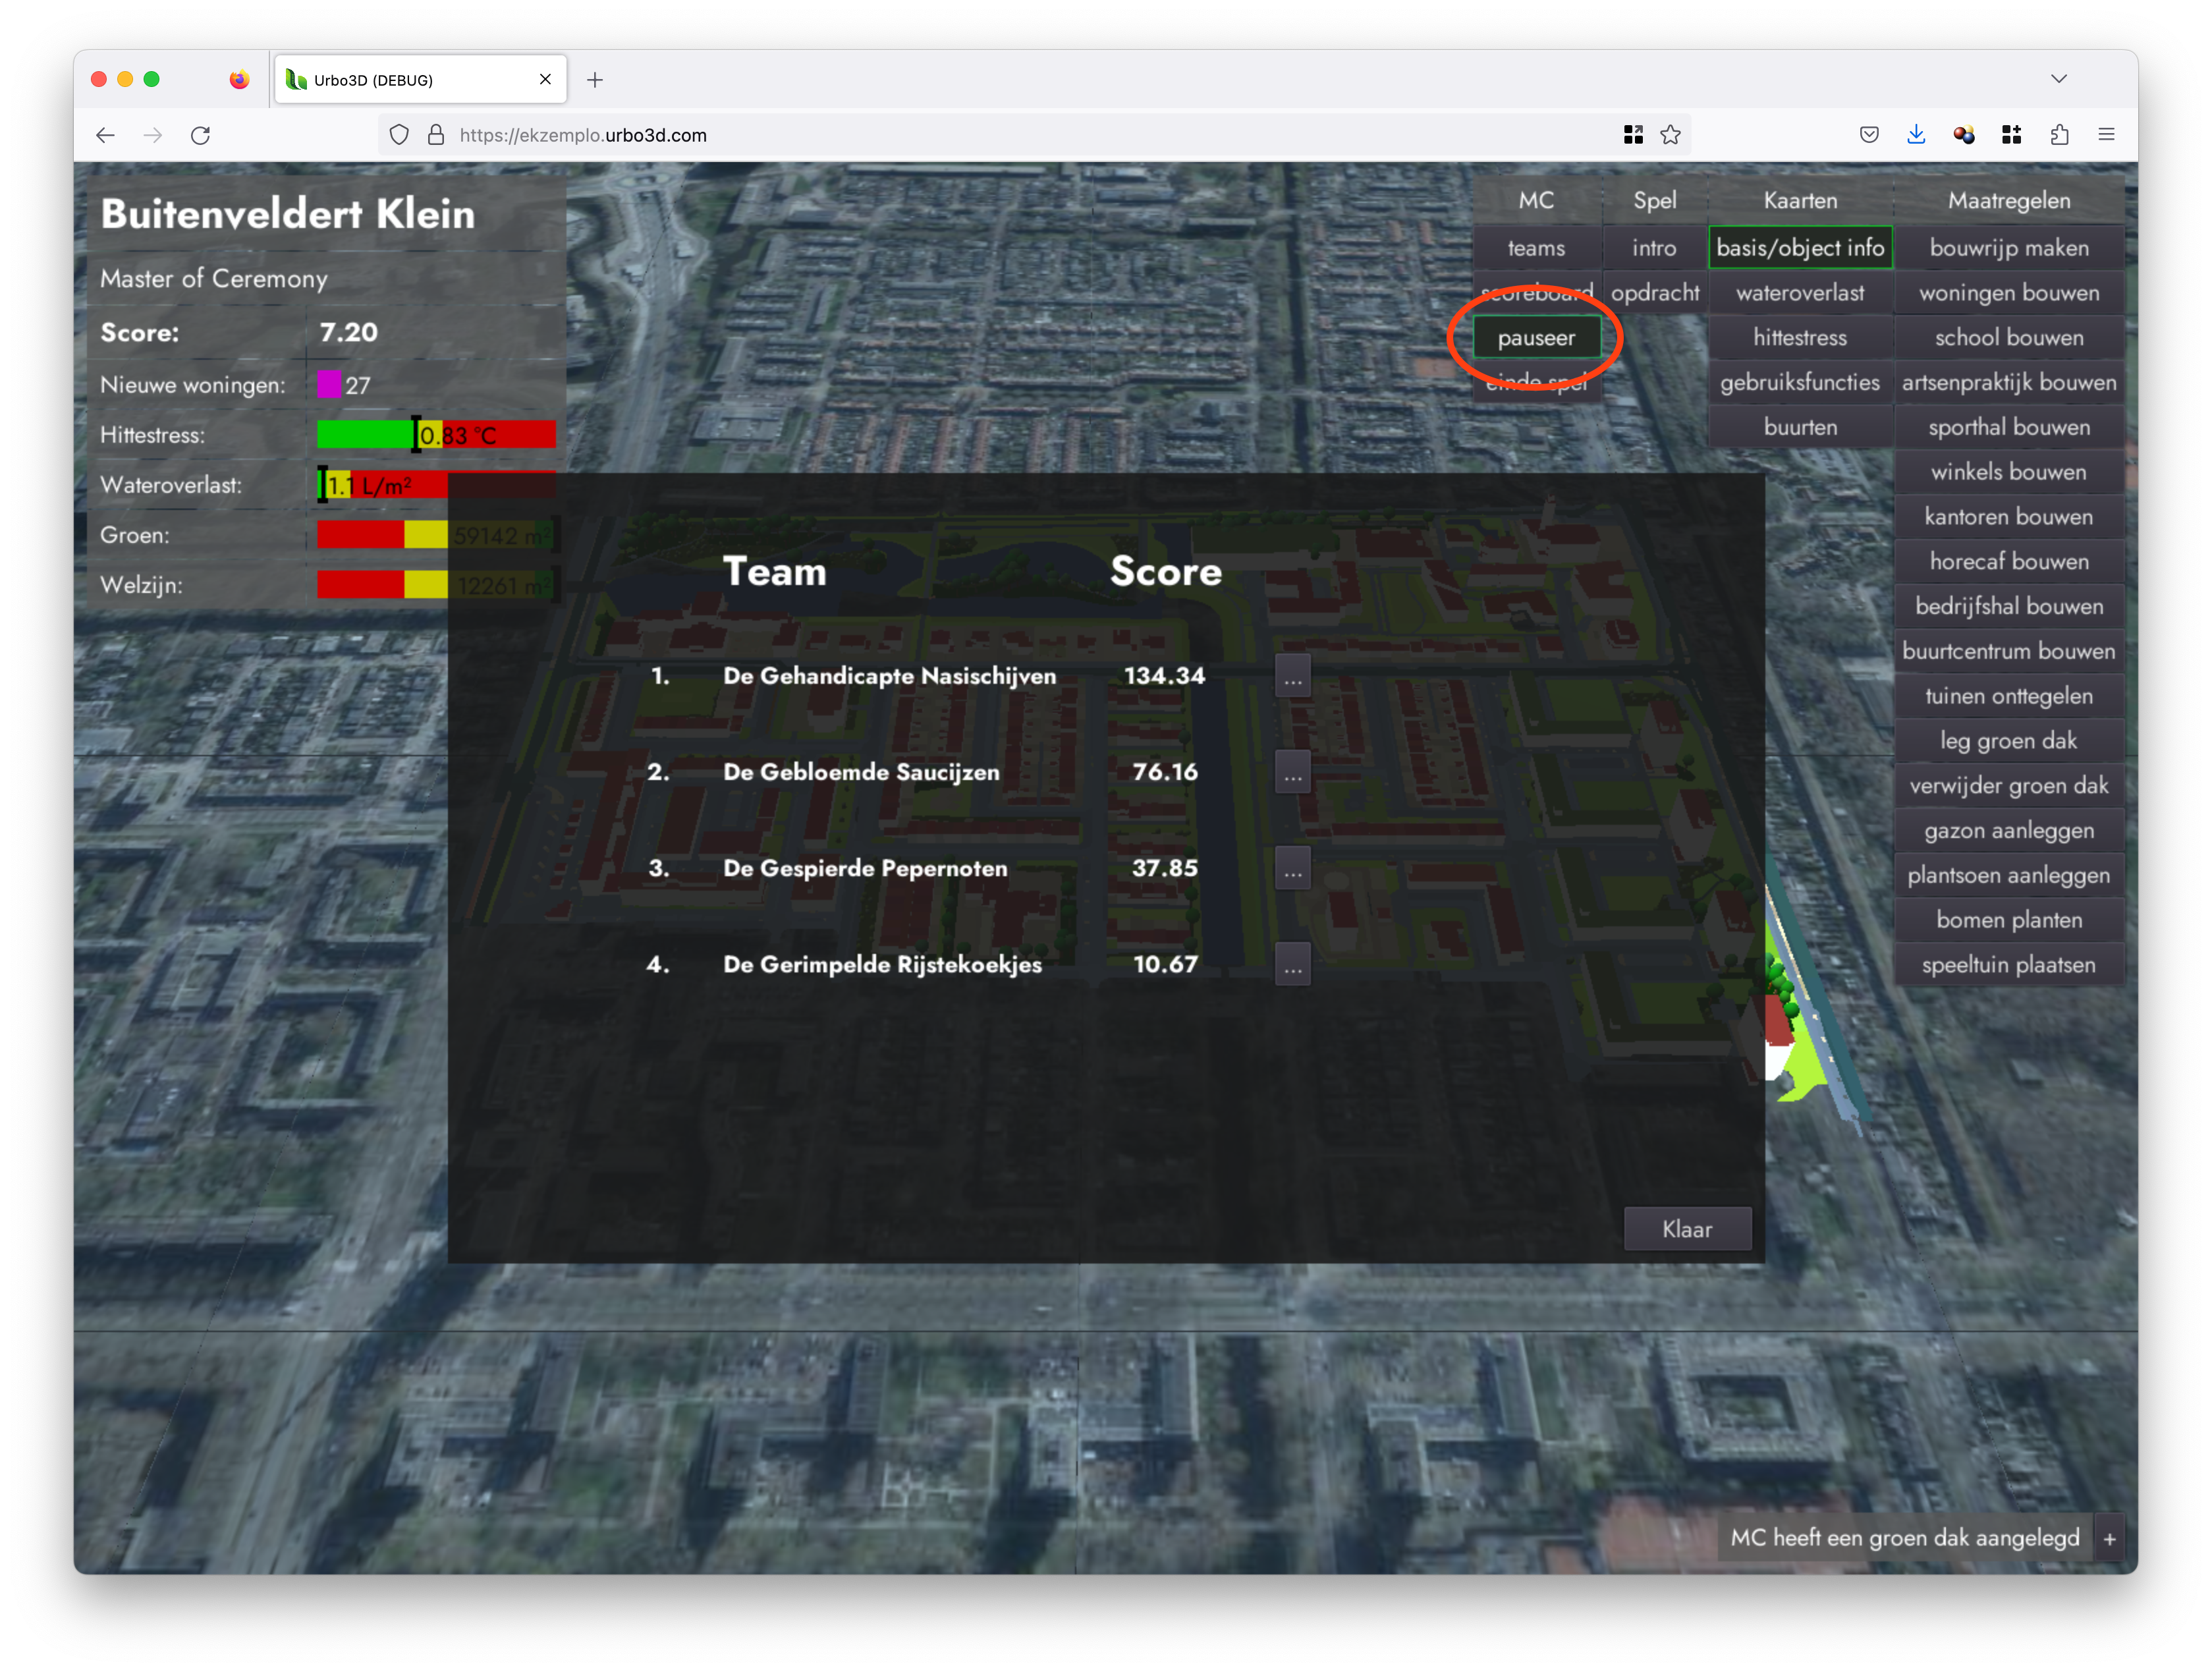
Task: Close the Urbo3D (DEBUG) tab
Action: 545,79
